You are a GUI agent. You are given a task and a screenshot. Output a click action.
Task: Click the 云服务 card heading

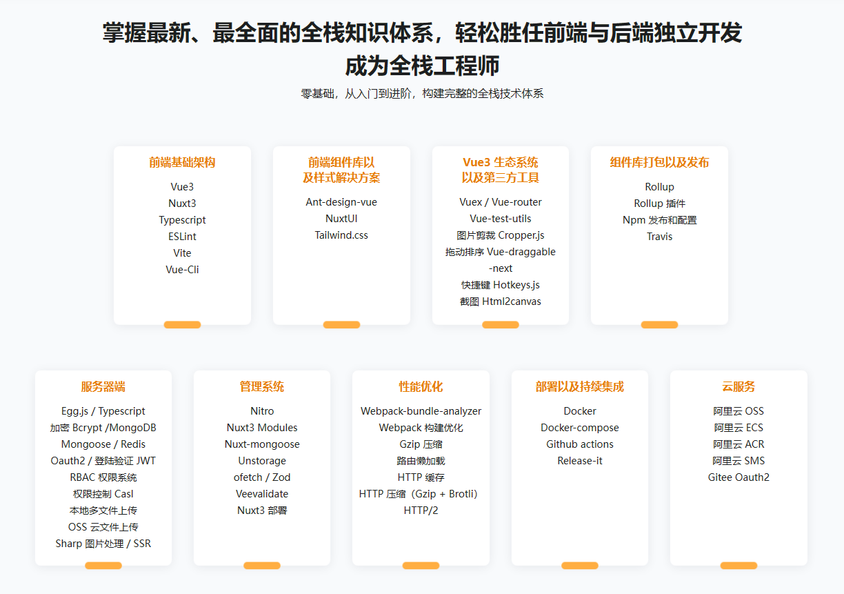[738, 387]
